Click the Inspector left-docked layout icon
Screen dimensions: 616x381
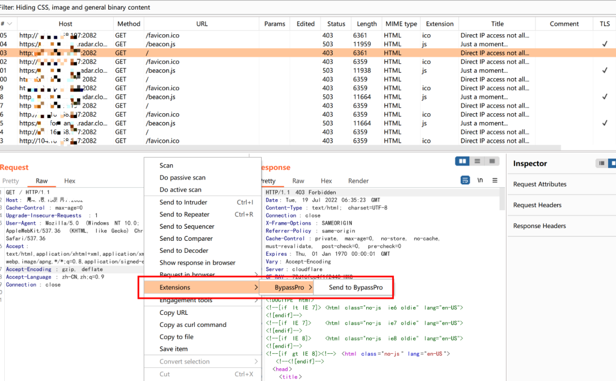coord(600,163)
